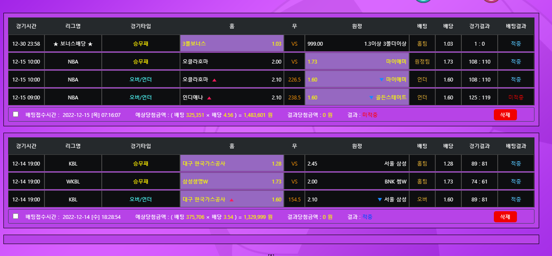Viewport: 552px width, 256px height.
Task: Check the box for the 2022-12-15 bet slip
Action: [16, 114]
